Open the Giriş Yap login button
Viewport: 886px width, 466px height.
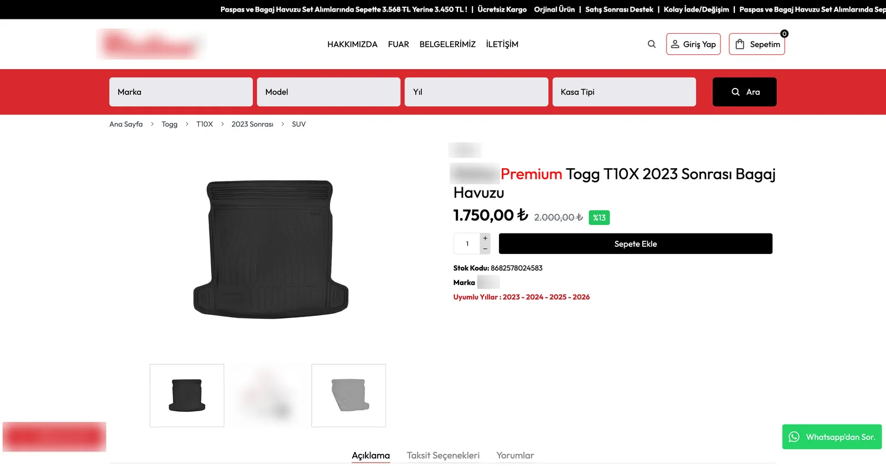(x=693, y=44)
